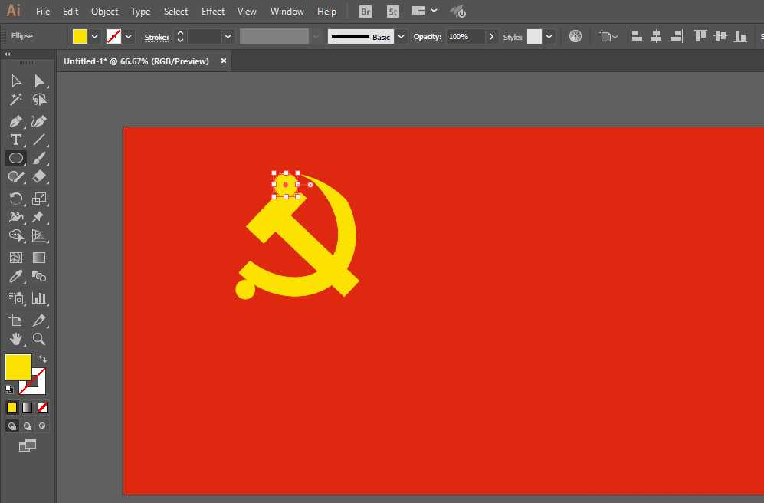
Task: Select the currently active Ellipse tool
Action: pyautogui.click(x=16, y=158)
